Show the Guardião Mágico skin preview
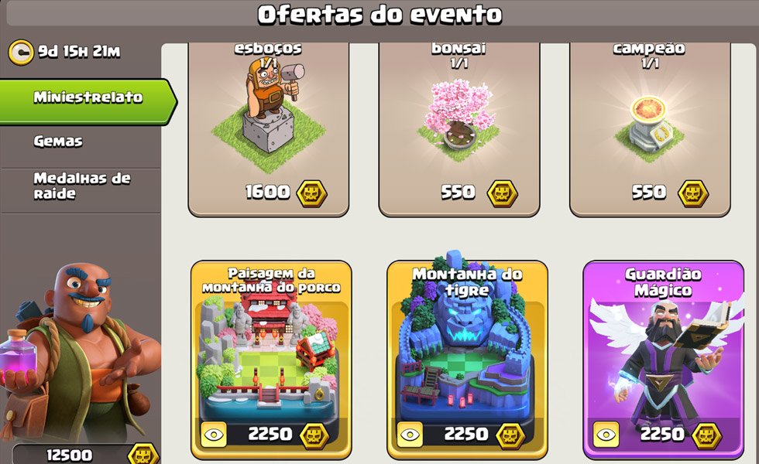 pyautogui.click(x=606, y=434)
